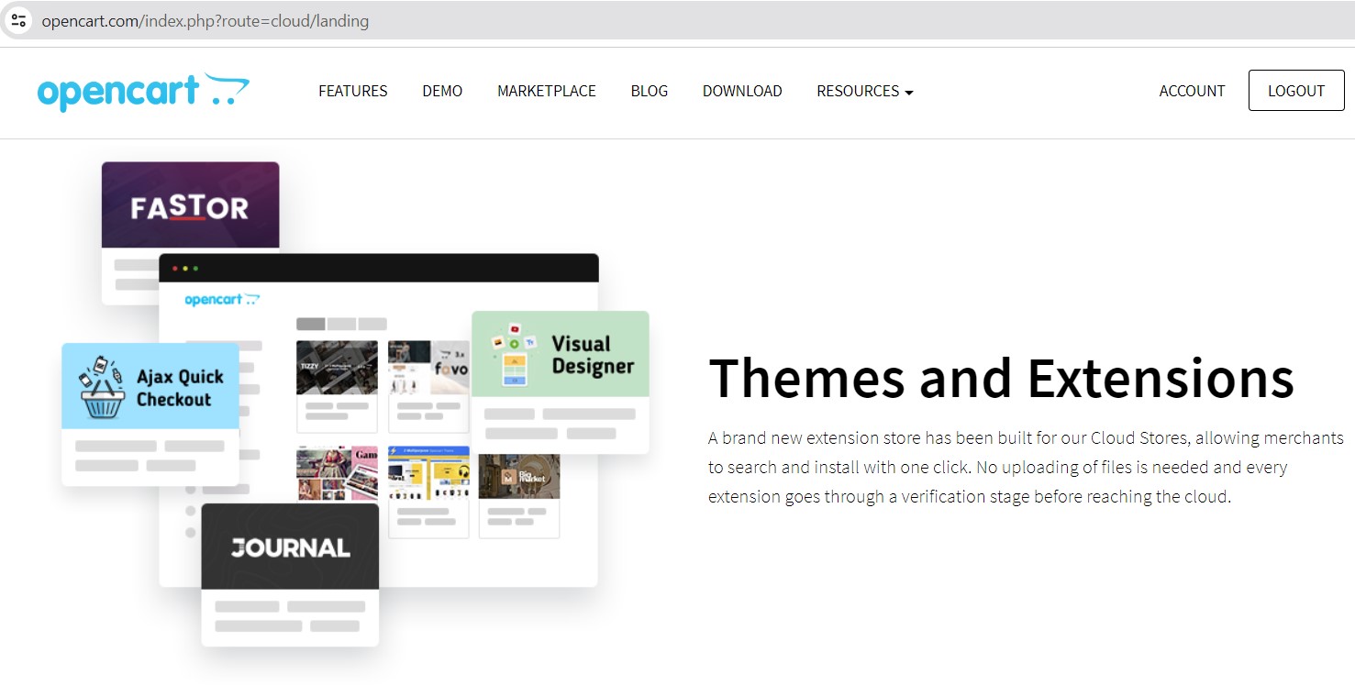Viewport: 1355px width, 685px height.
Task: Click the yellow dot in mockup title bar
Action: (x=185, y=269)
